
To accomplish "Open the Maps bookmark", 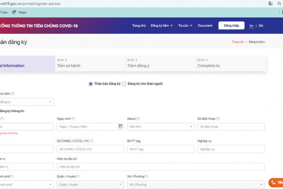I will 19,12.
